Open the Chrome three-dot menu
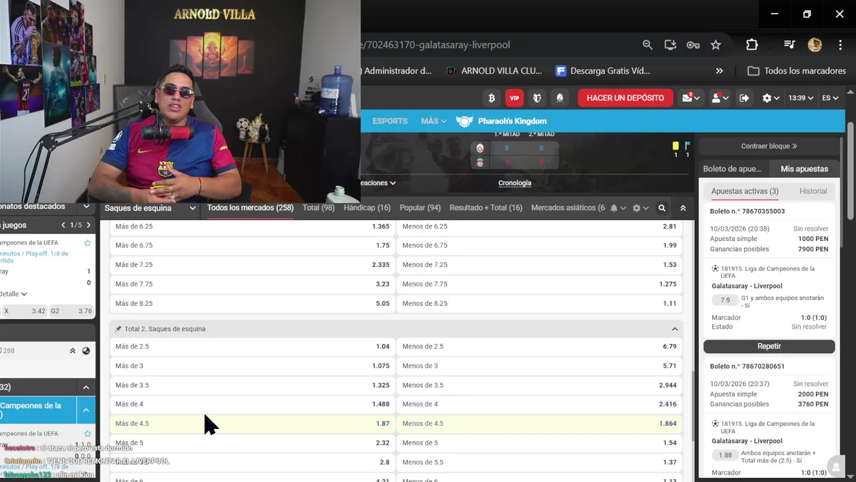 coord(841,45)
